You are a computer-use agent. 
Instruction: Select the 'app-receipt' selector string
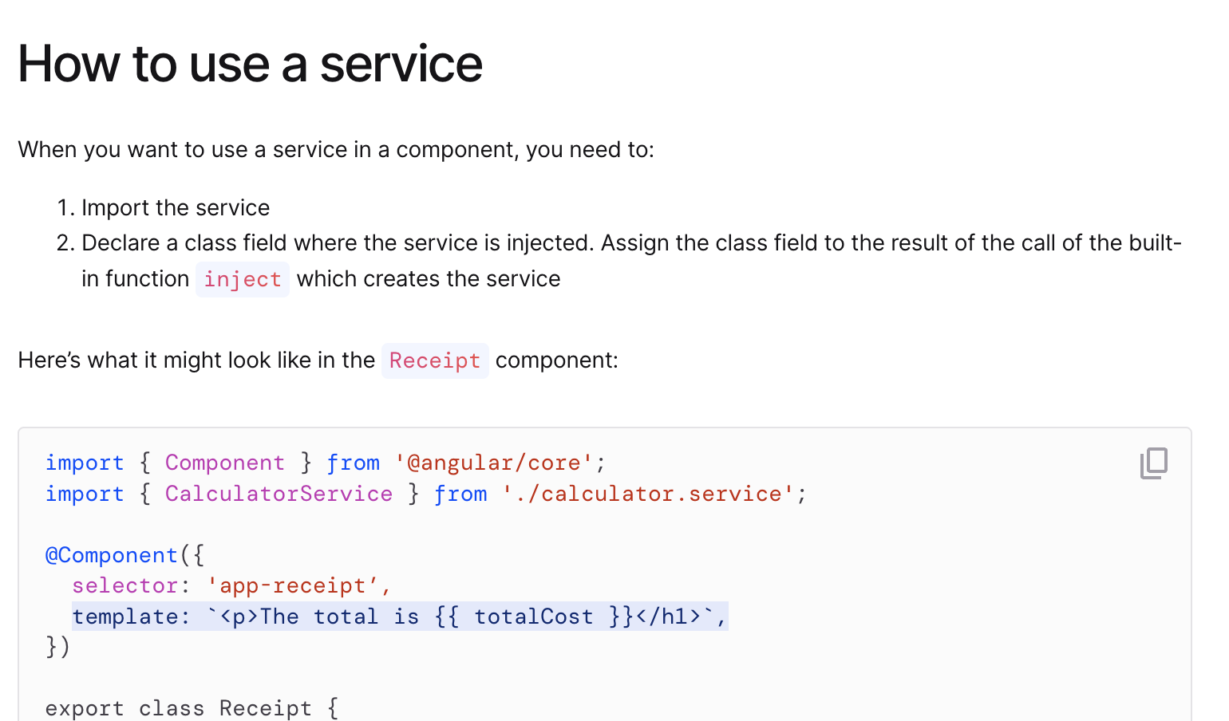(x=294, y=585)
